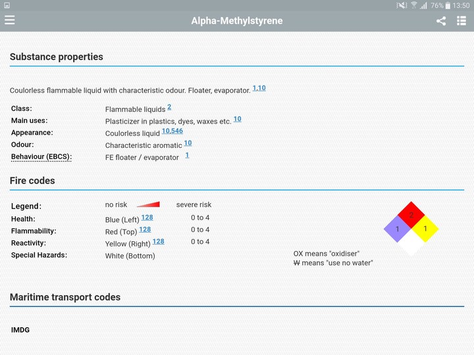Screen dimensions: 474x355
Task: Open reference 10 next to Main uses
Action: [x=237, y=119]
